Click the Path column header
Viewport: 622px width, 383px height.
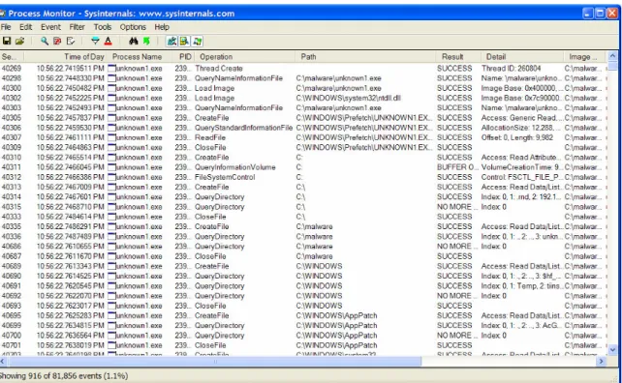pyautogui.click(x=365, y=57)
